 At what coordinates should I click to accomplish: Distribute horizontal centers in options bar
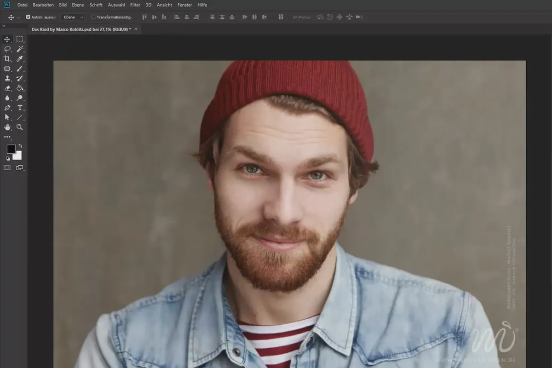pyautogui.click(x=255, y=17)
